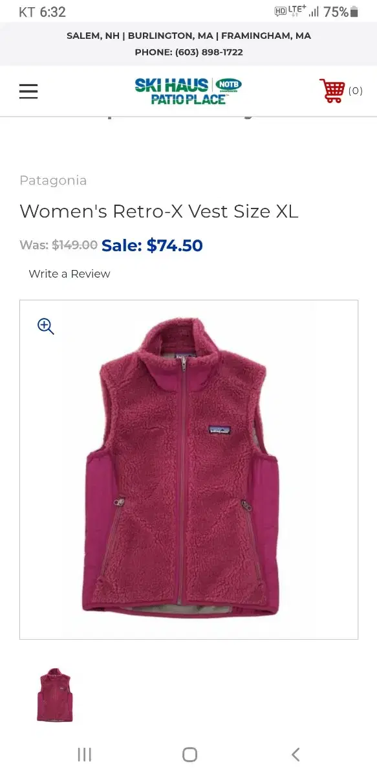Tap the store locations line in header
Screen dimensions: 377x777
(189, 36)
